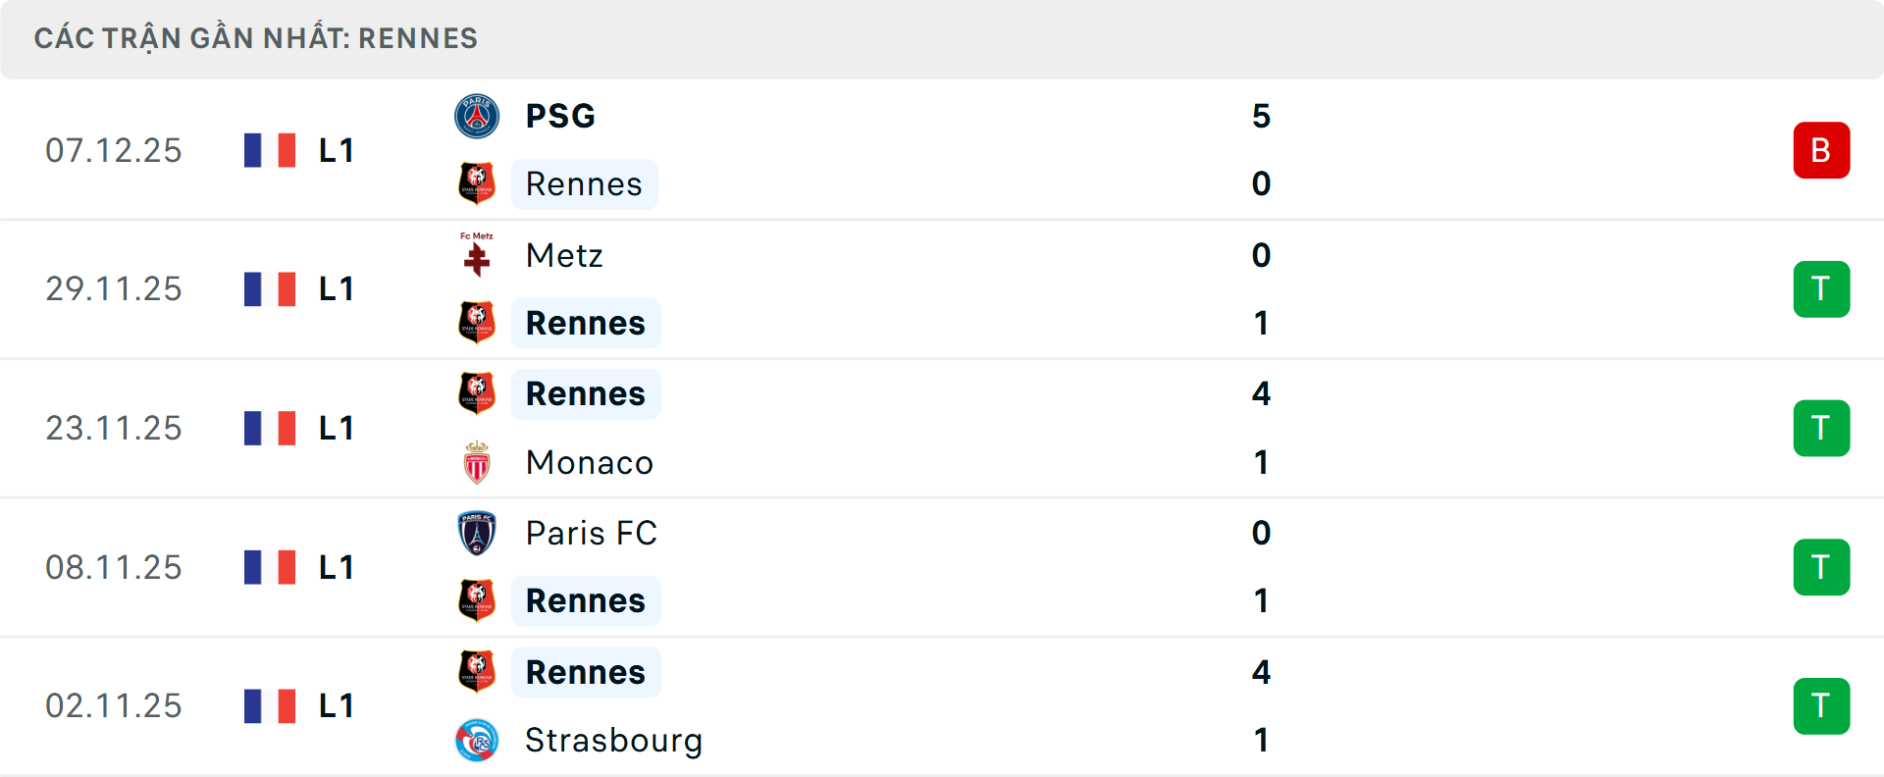Open the Paris FC logo icon
1884x777 pixels.
477,533
